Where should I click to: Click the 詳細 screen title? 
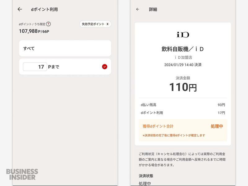(x=153, y=10)
